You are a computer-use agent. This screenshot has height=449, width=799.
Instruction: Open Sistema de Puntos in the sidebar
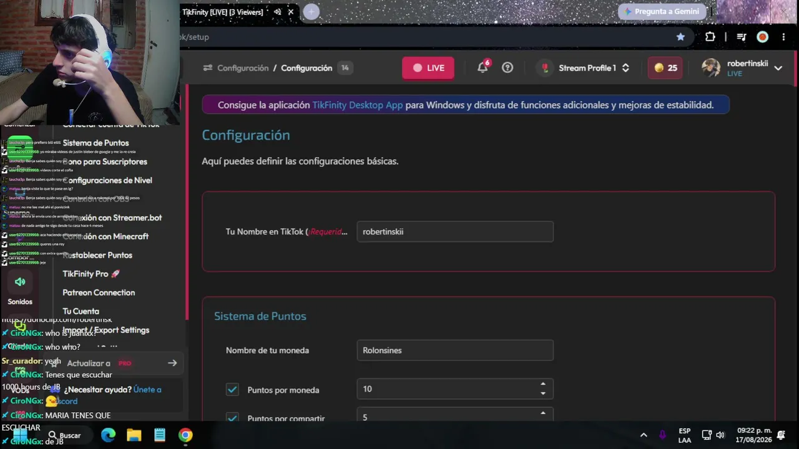96,143
